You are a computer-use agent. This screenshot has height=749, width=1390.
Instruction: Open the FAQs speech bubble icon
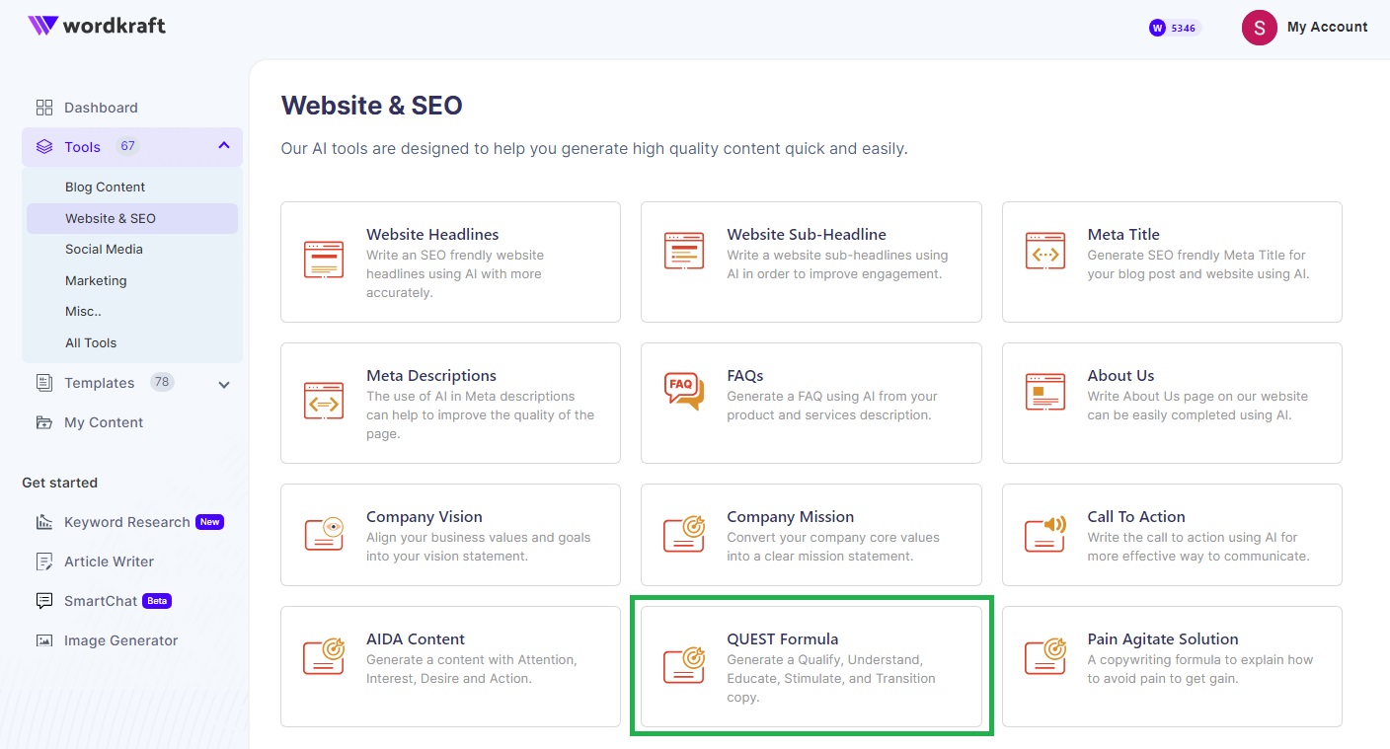point(683,392)
